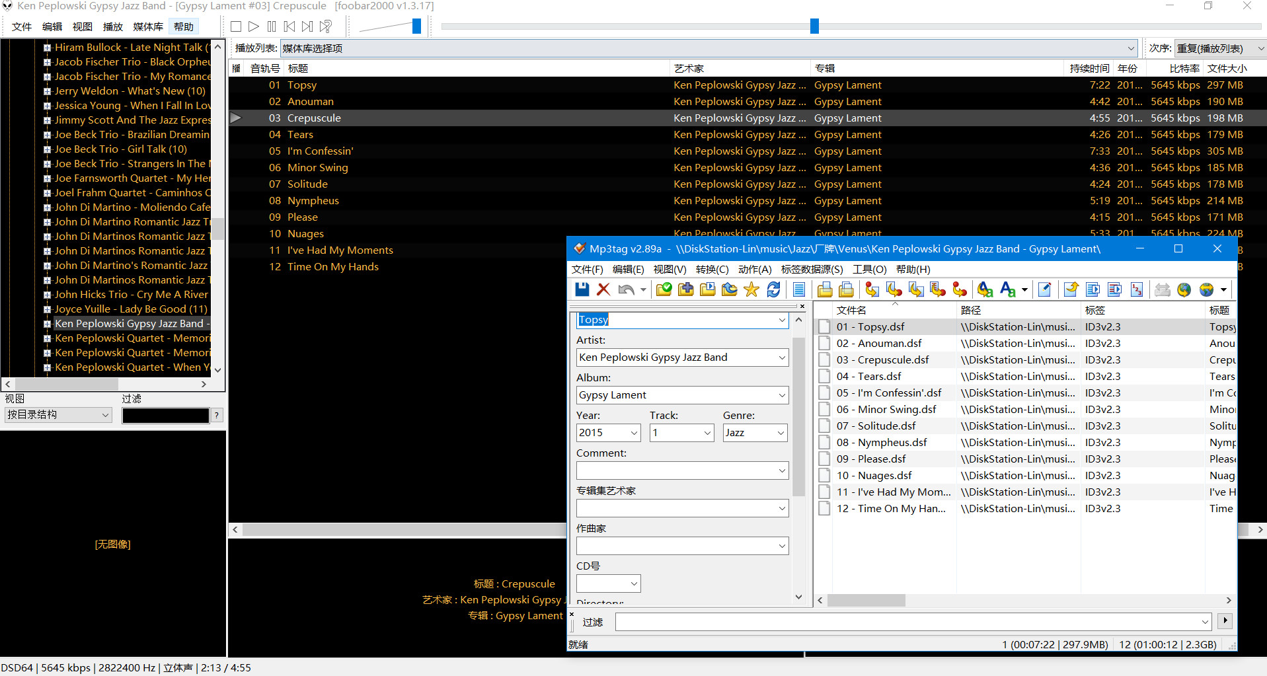
Task: Click the Tag to Tag converter icon
Action: [960, 289]
